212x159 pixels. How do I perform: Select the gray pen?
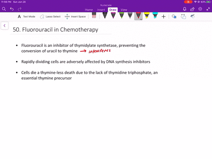(130, 15)
